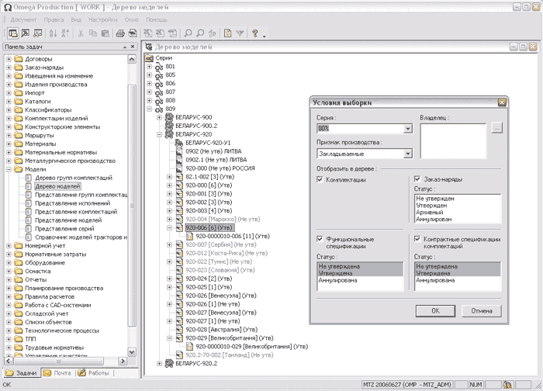
Task: Click the БЕЛАРУС-920-У1 item icon
Action: (x=179, y=143)
